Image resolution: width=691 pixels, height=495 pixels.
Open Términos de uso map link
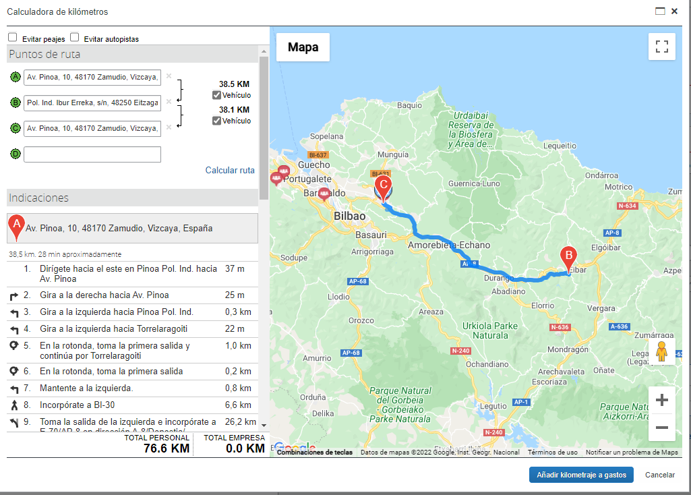(553, 453)
